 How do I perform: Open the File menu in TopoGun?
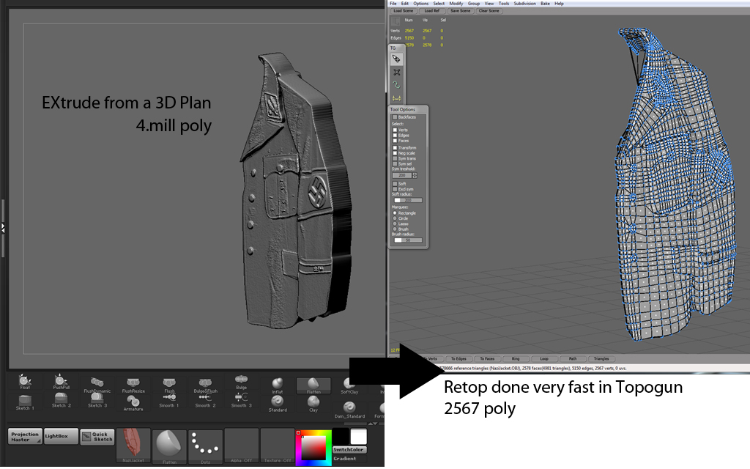[x=393, y=4]
